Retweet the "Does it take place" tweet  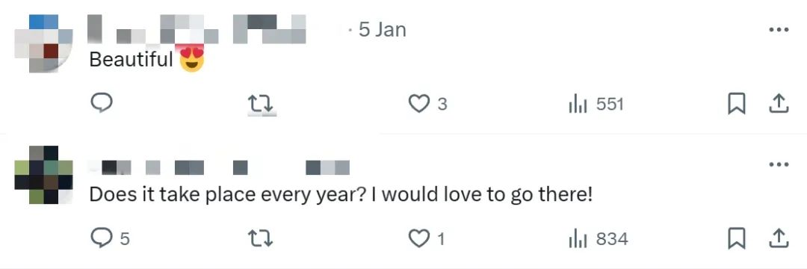coord(261,238)
